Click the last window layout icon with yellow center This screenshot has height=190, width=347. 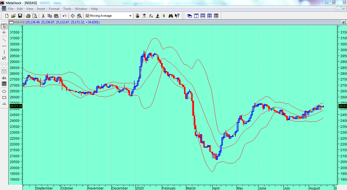point(216,16)
